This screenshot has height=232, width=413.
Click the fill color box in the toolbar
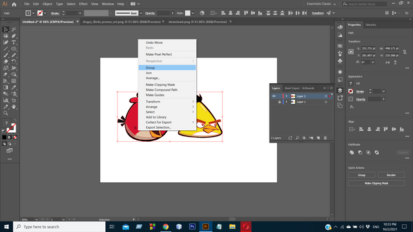(6, 123)
